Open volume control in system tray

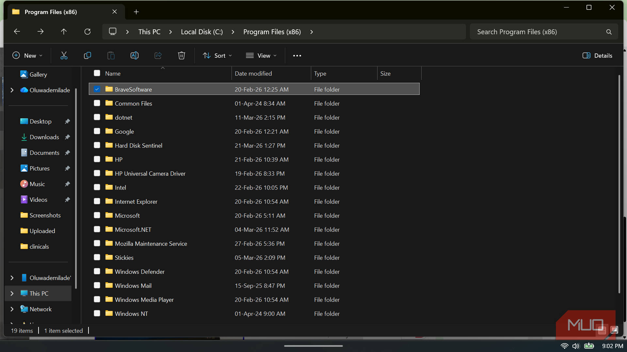click(576, 346)
